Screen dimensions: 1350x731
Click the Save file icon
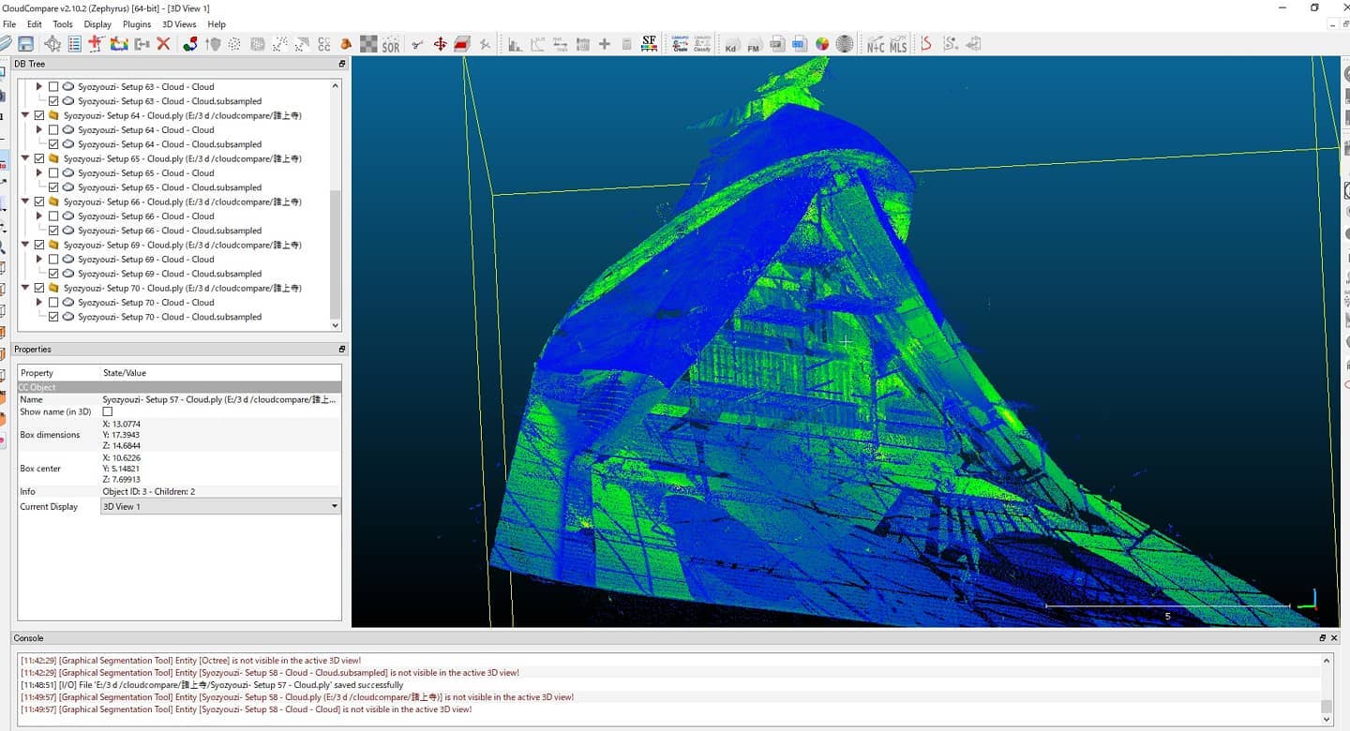click(25, 44)
